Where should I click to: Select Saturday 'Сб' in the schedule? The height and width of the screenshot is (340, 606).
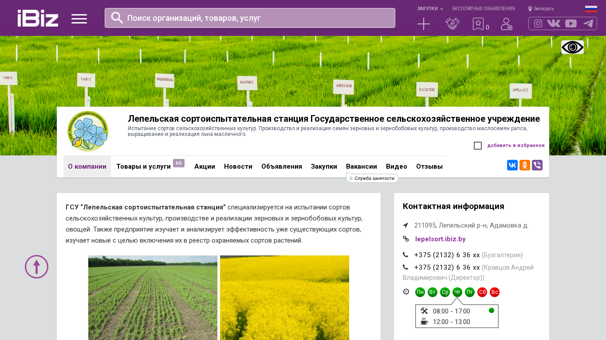point(482,292)
